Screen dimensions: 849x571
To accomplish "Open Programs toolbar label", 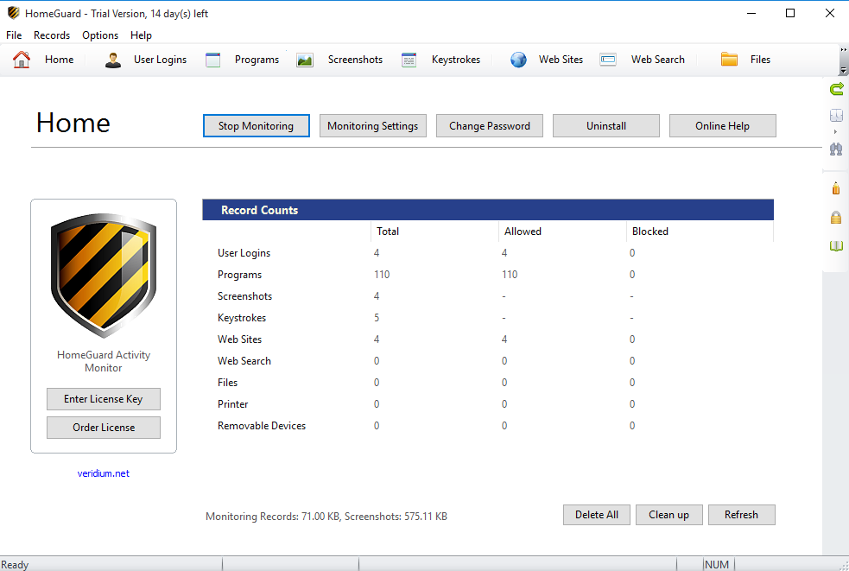I will pyautogui.click(x=257, y=60).
